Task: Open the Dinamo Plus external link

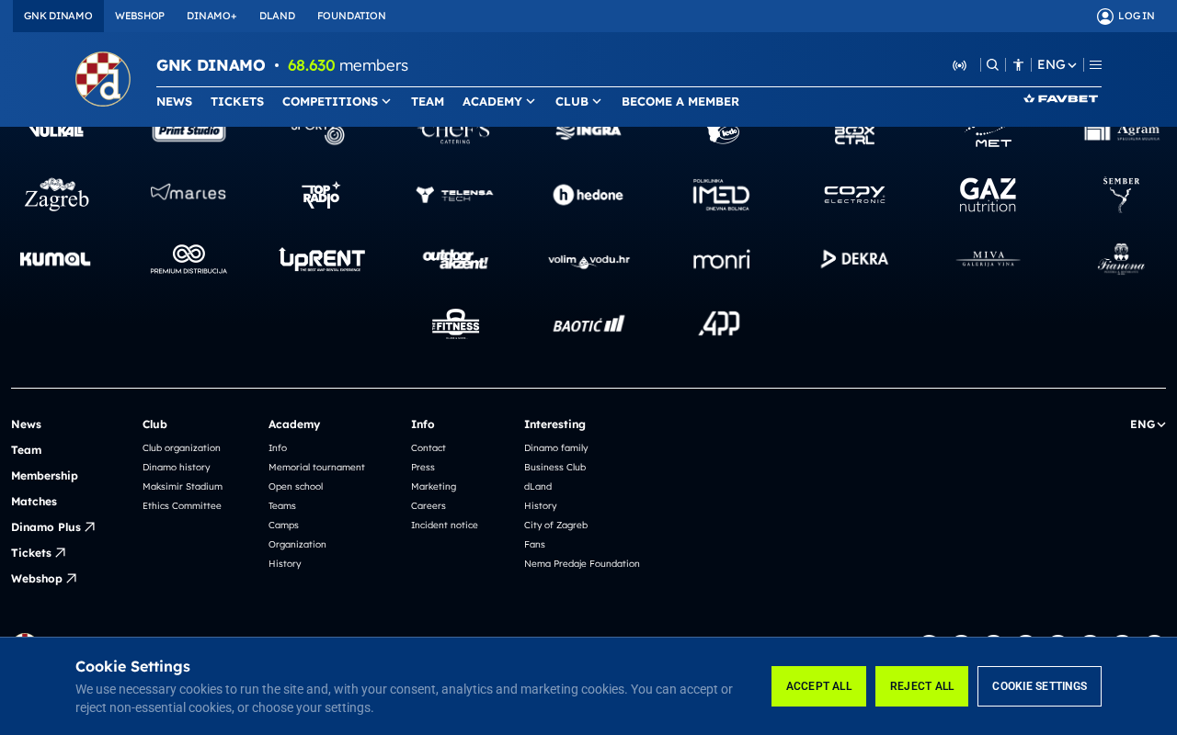Action: click(x=52, y=527)
